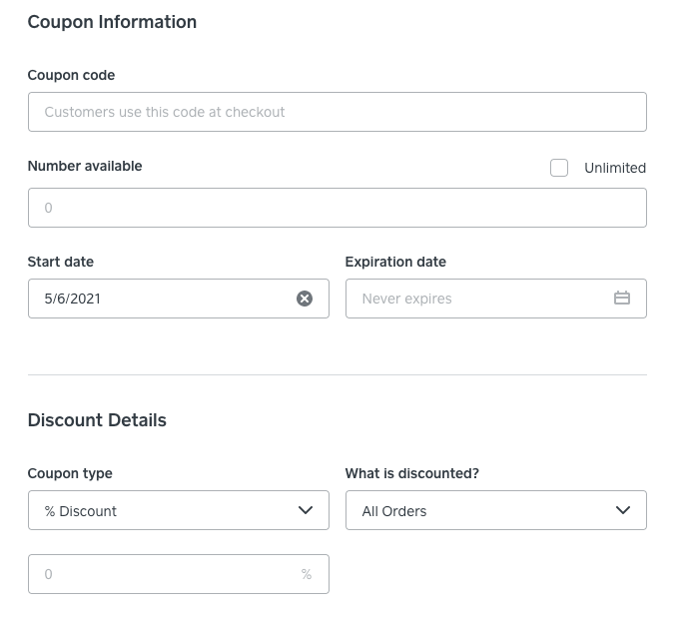Click chevron arrow beside All Orders
This screenshot has height=618, width=690.
coord(623,510)
